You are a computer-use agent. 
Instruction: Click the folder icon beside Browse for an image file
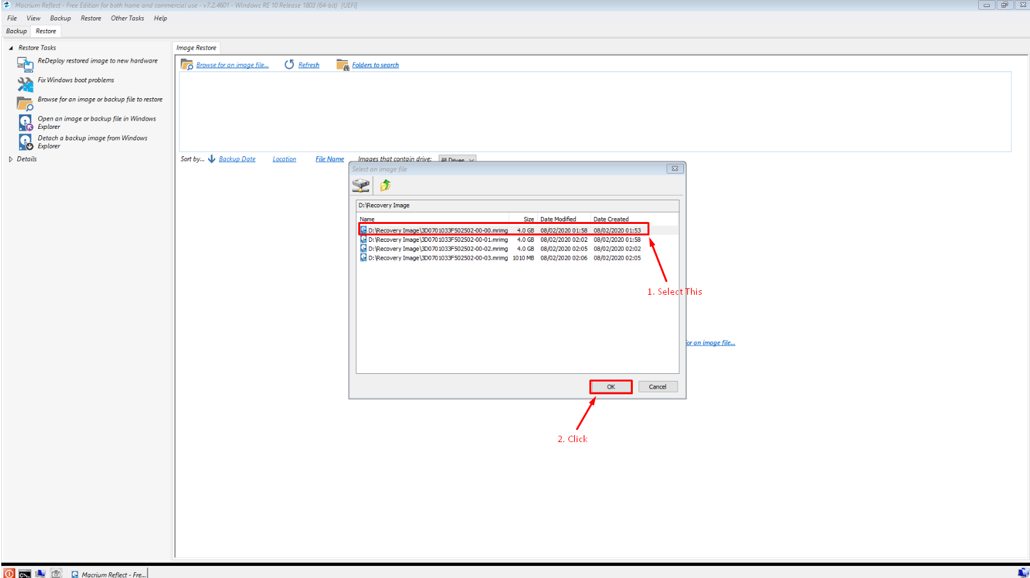coord(187,64)
